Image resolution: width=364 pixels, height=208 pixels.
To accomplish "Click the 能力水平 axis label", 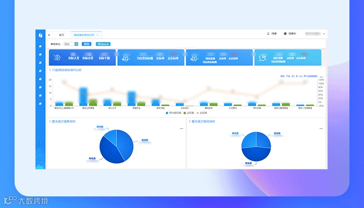I will point(113,108).
